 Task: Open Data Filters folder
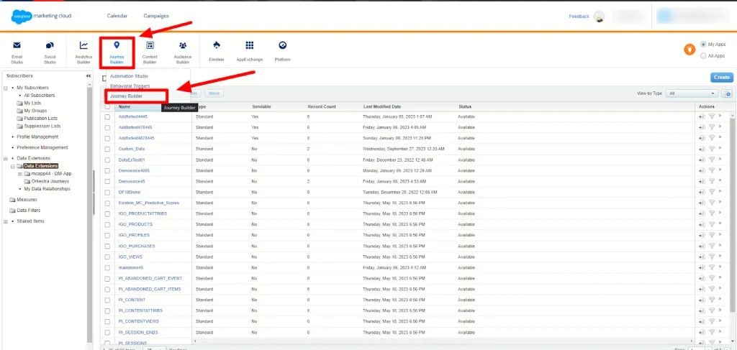(25, 210)
